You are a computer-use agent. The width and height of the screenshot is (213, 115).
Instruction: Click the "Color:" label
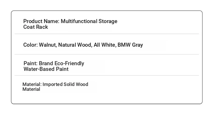[x=31, y=45]
